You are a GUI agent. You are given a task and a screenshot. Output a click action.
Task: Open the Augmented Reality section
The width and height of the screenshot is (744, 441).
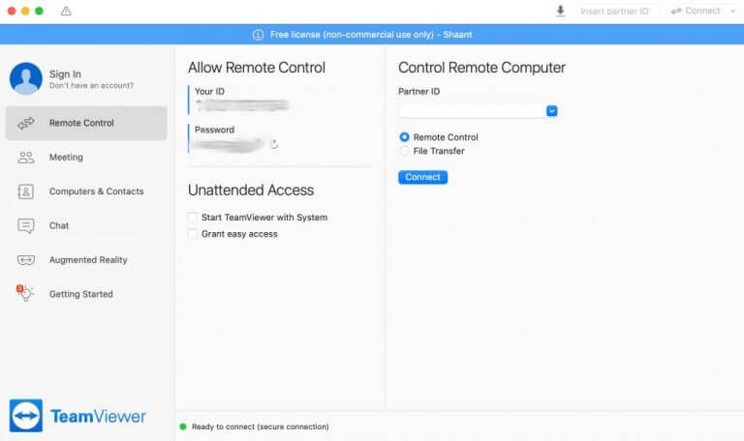click(x=86, y=260)
